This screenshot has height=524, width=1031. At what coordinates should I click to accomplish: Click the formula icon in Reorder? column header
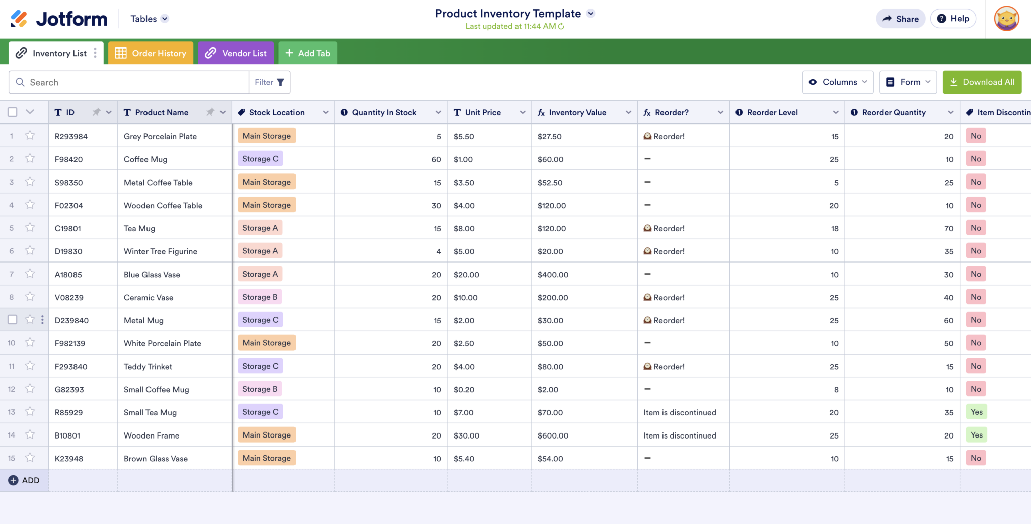click(x=646, y=112)
